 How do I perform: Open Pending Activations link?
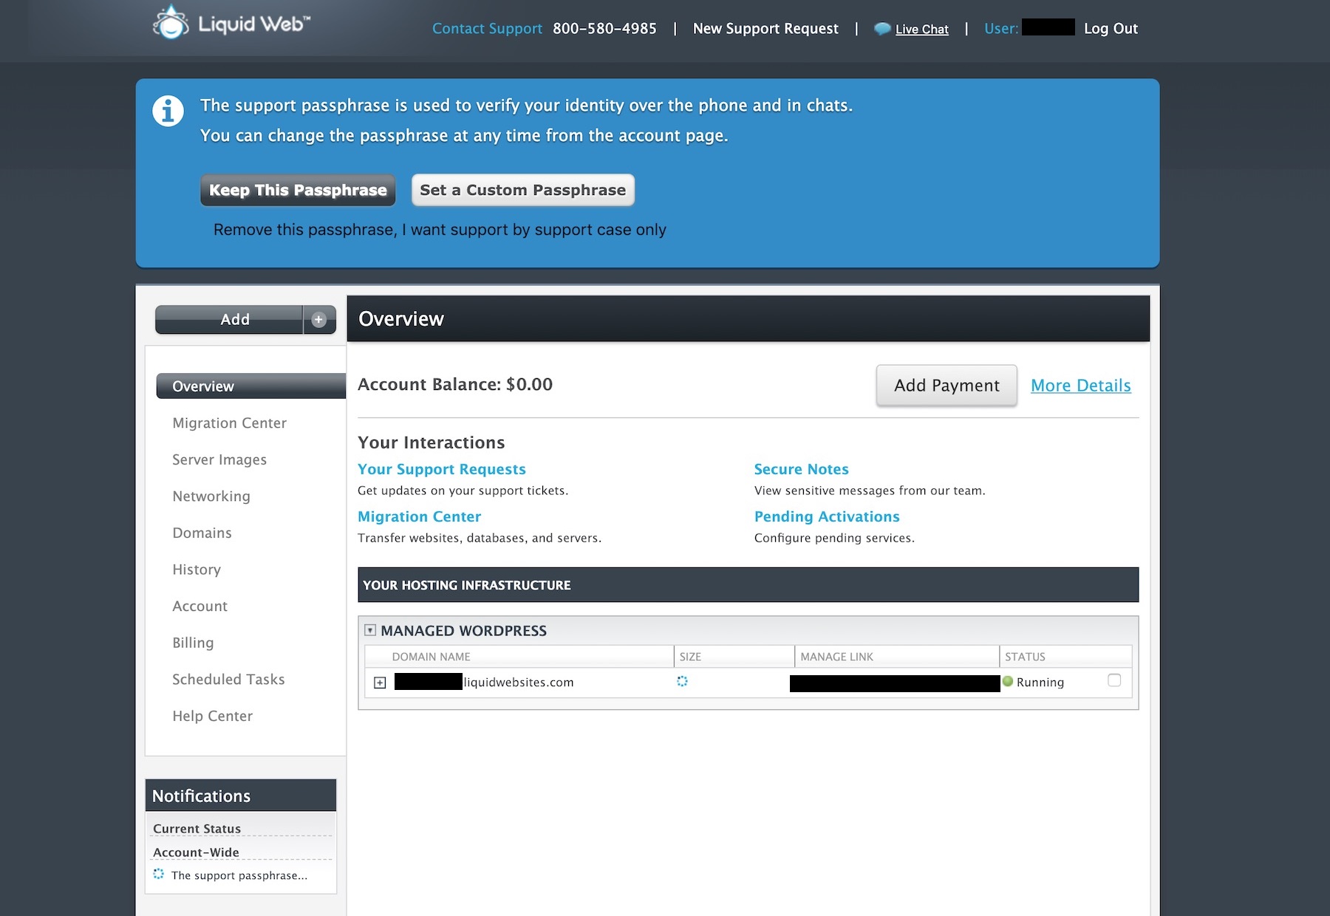[x=827, y=516]
